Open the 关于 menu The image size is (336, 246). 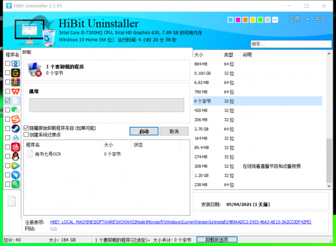[320, 20]
